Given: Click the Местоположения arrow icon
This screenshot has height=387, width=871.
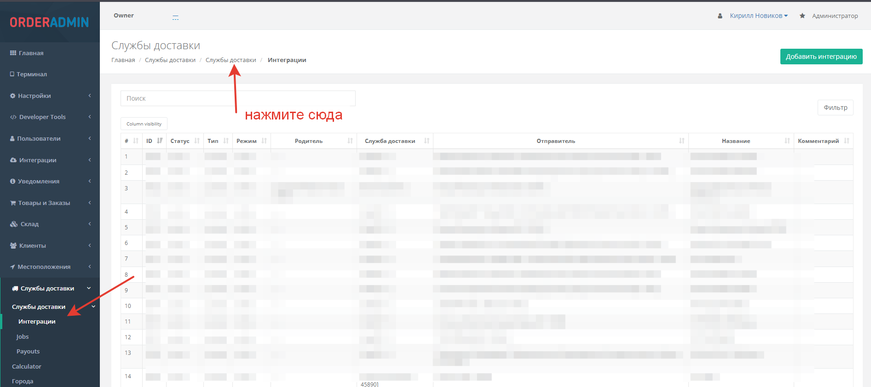Looking at the screenshot, I should tap(12, 267).
